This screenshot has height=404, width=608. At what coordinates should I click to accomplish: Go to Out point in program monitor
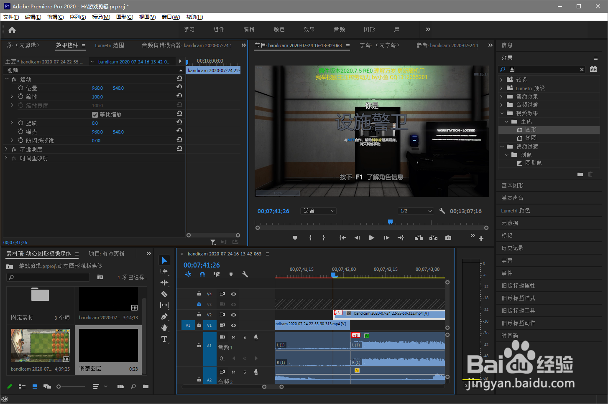point(401,238)
